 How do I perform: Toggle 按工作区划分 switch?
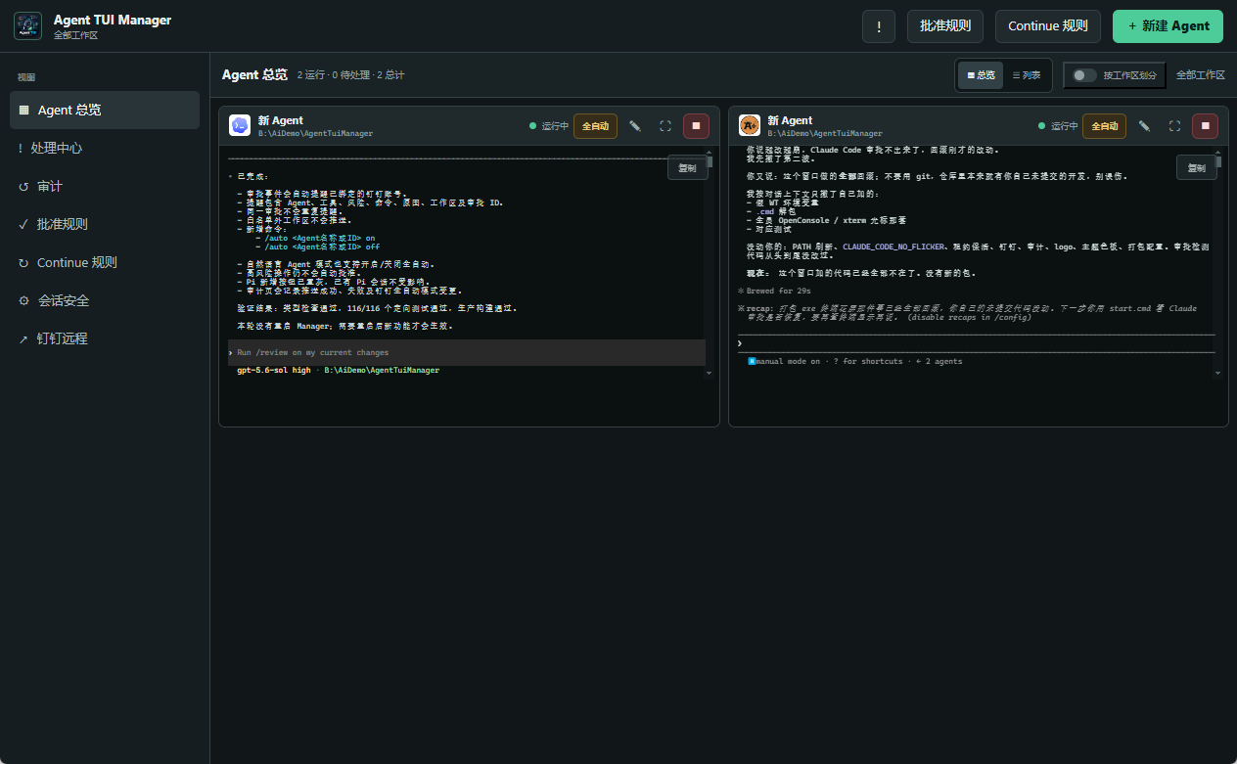click(1115, 75)
